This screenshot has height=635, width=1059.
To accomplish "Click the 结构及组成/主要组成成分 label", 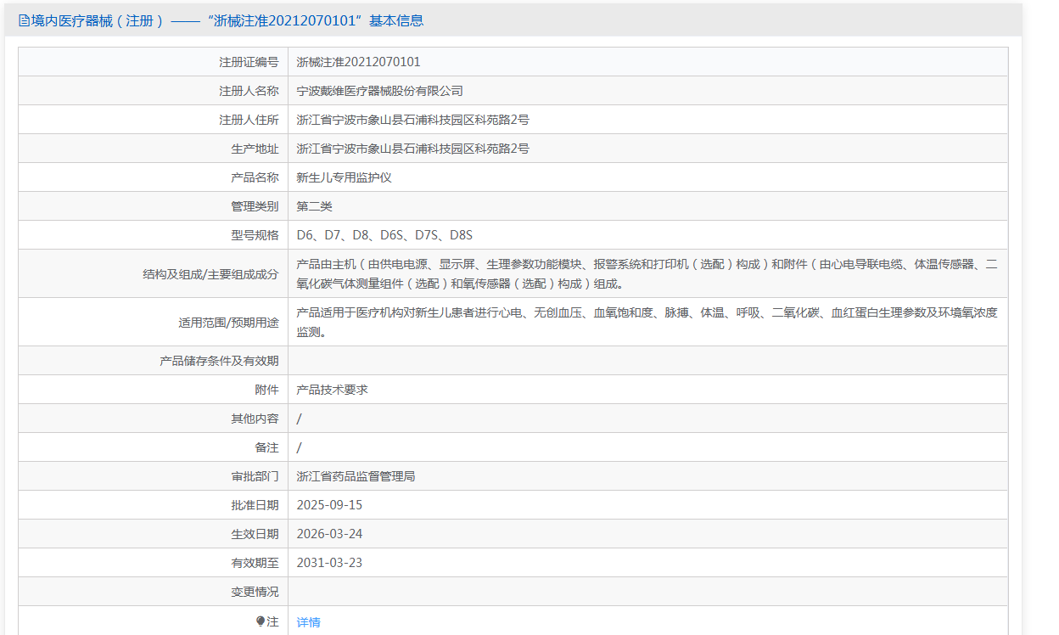I will [210, 274].
